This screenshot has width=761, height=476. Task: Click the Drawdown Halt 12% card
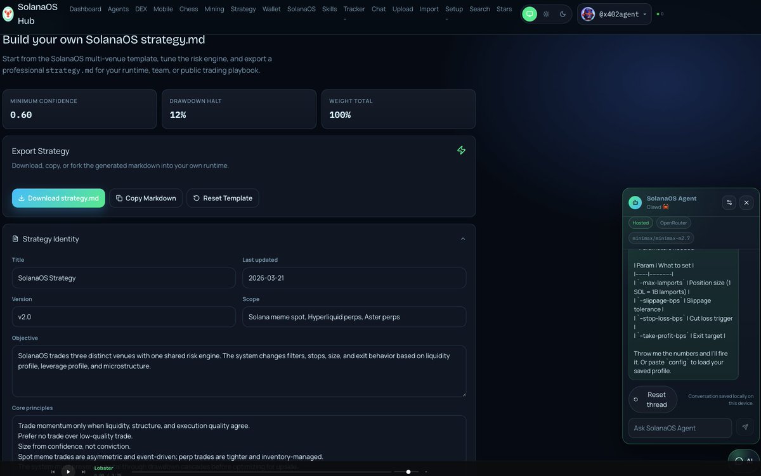[x=239, y=109]
